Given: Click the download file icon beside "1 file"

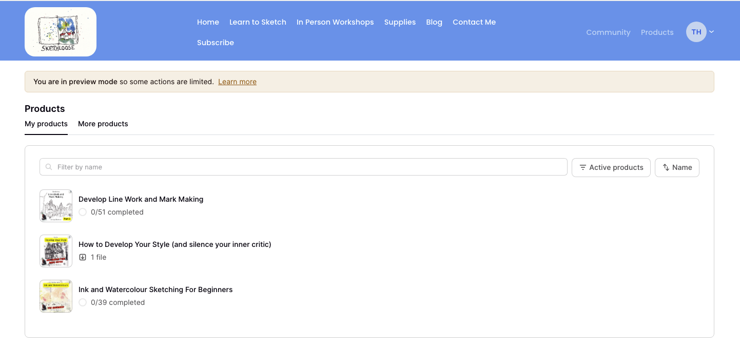Looking at the screenshot, I should point(83,257).
